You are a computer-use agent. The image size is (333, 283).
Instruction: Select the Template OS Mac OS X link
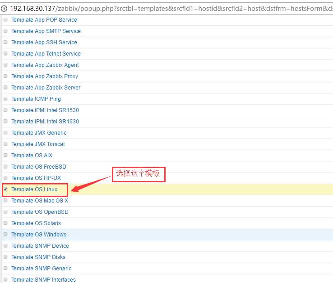pyautogui.click(x=40, y=200)
